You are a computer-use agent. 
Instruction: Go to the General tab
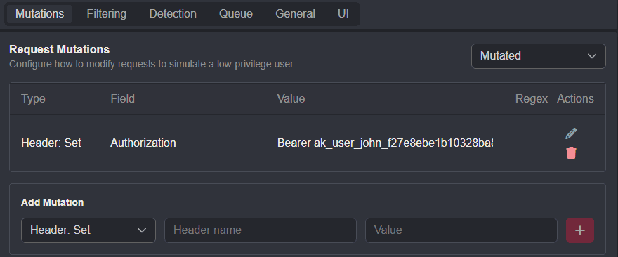pos(295,14)
